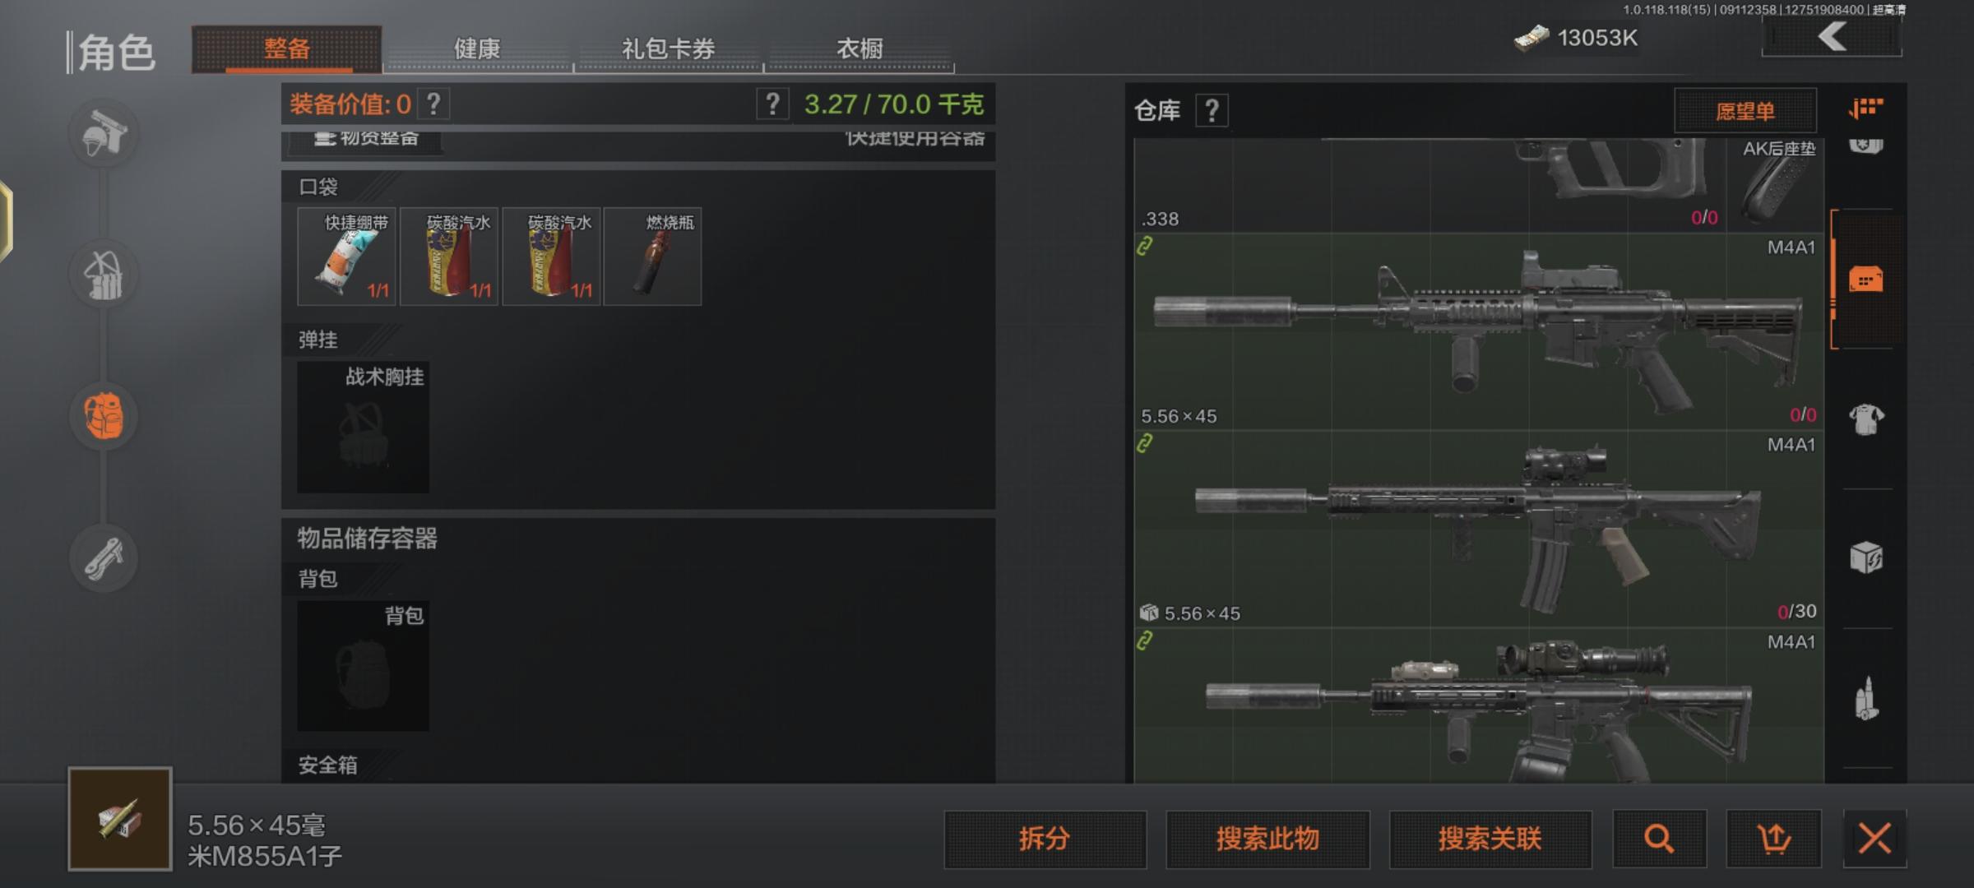Image resolution: width=1974 pixels, height=888 pixels.
Task: Open the 愿望单 wishlist button
Action: tap(1745, 111)
